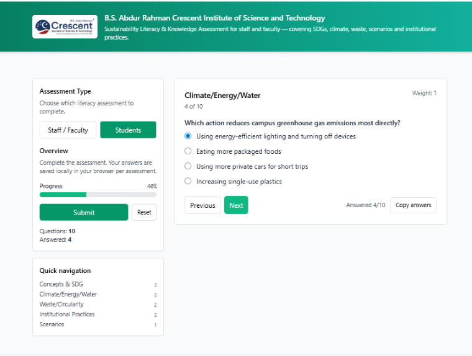Choose the 'Eating more packaged foods' option
Screen dimensions: 472x356
(188, 151)
